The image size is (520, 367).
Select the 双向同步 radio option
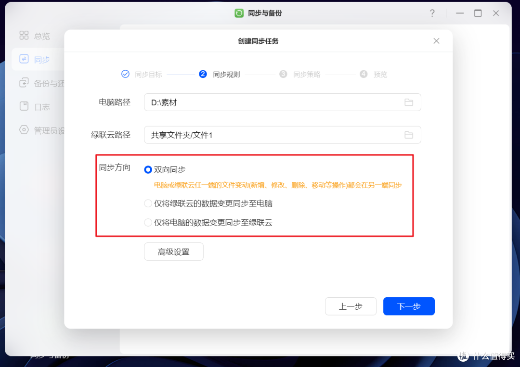(148, 170)
